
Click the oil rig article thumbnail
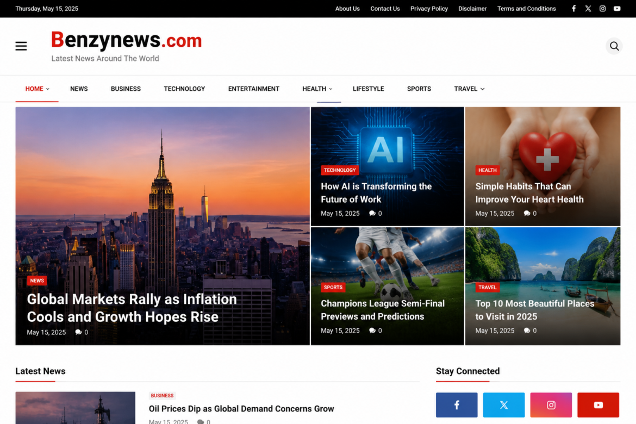click(76, 408)
